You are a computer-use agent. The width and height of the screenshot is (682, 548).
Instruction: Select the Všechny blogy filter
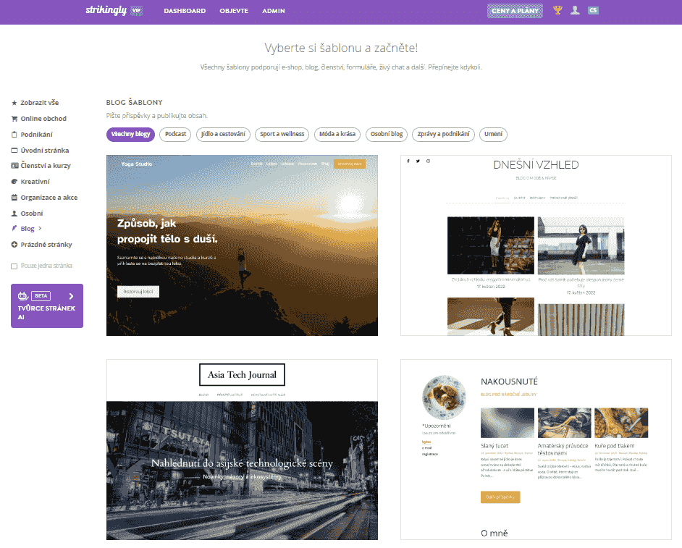[x=130, y=134]
